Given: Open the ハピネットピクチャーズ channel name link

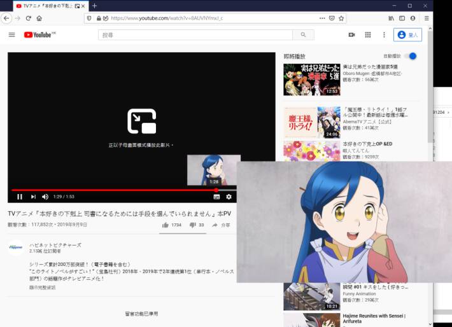Looking at the screenshot, I should pyautogui.click(x=55, y=245).
